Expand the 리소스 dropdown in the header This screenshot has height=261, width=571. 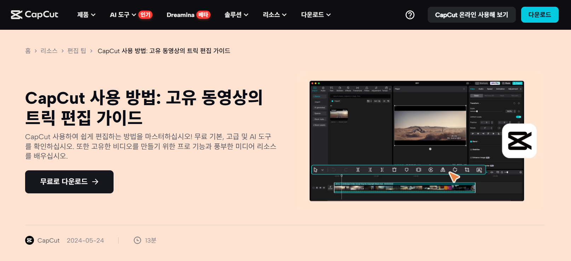(x=275, y=15)
